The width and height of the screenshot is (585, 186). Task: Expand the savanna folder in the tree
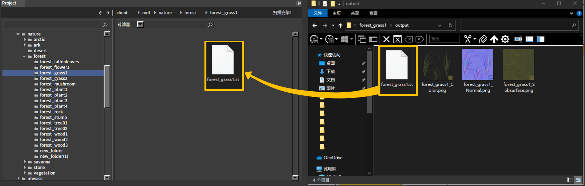25,162
